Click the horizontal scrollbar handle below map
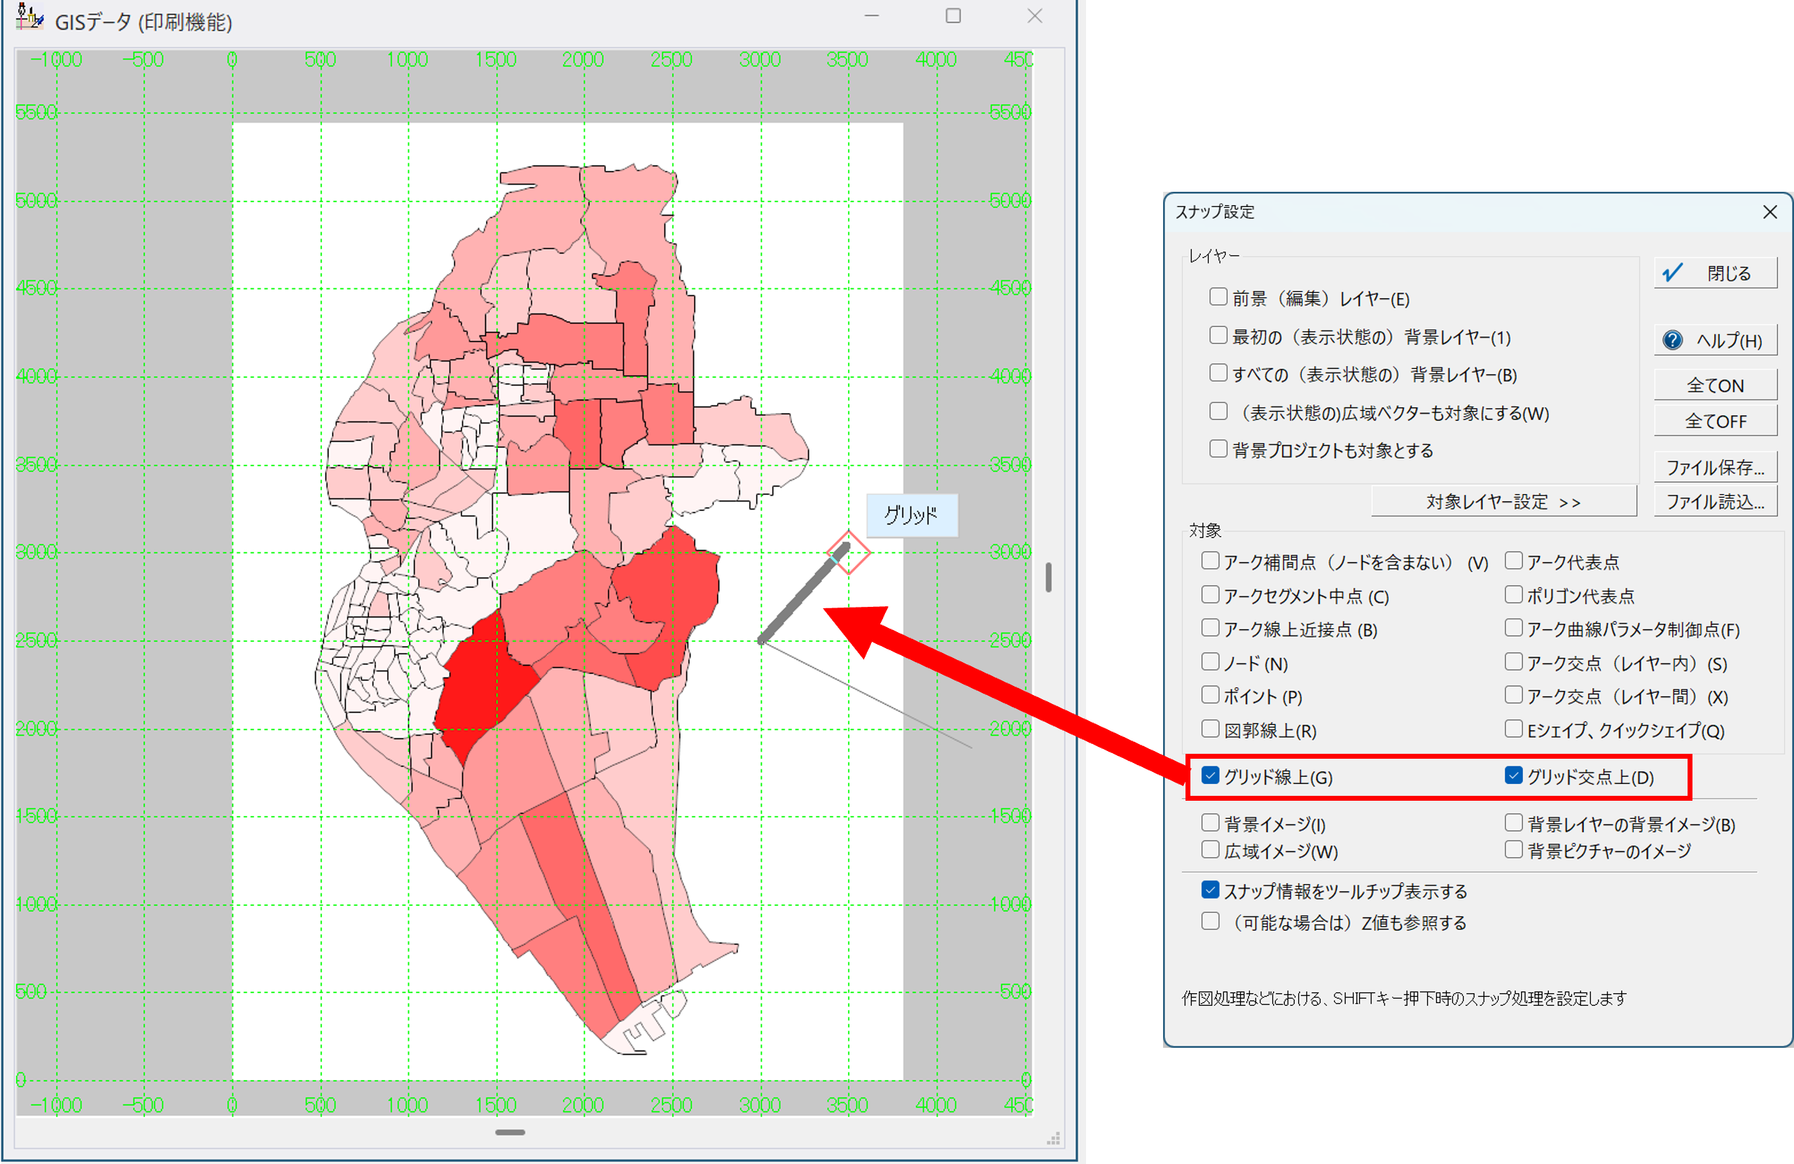The width and height of the screenshot is (1794, 1164). click(x=510, y=1133)
